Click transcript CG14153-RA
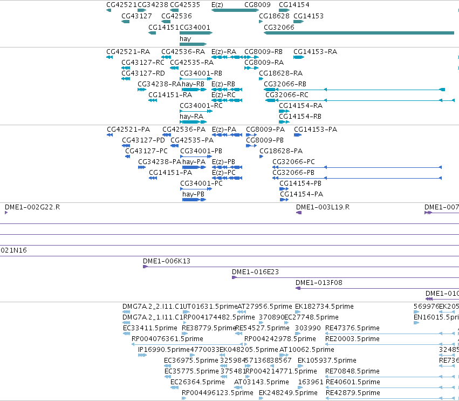Screen dimensions: 459x401 coord(316,52)
